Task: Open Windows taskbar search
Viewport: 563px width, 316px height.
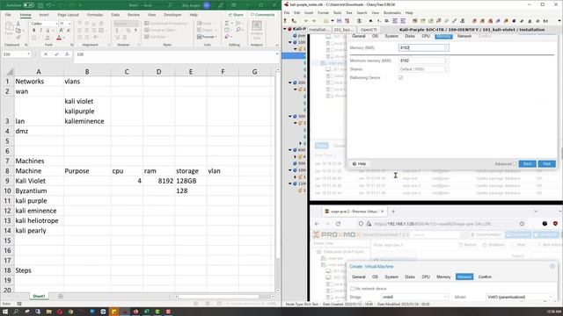Action: (16, 312)
